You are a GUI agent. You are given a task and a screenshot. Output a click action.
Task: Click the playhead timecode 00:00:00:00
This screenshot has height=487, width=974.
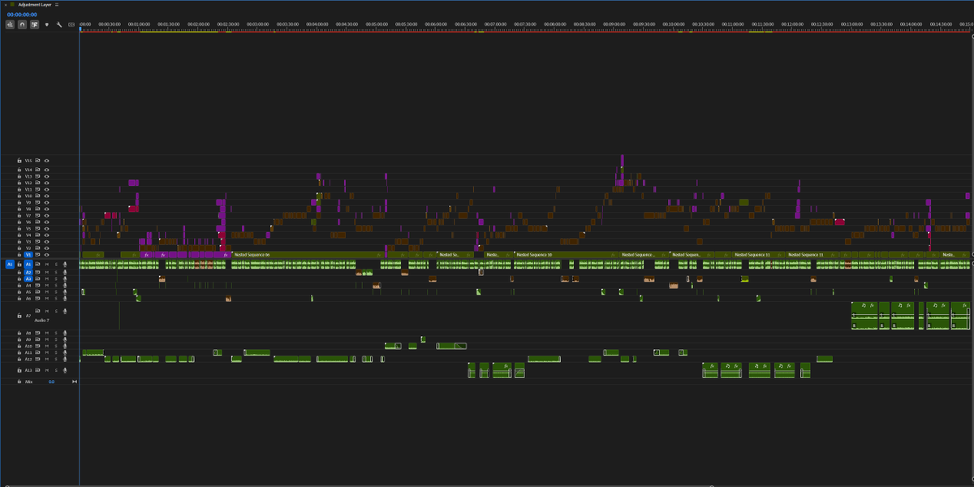click(22, 15)
